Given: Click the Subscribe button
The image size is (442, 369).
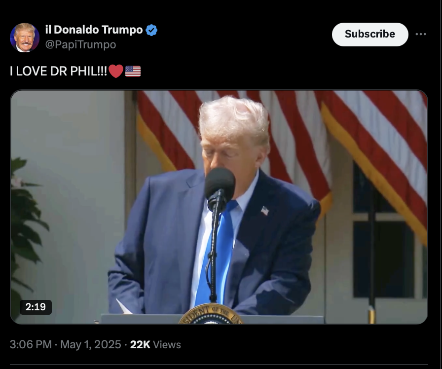Looking at the screenshot, I should (x=370, y=35).
